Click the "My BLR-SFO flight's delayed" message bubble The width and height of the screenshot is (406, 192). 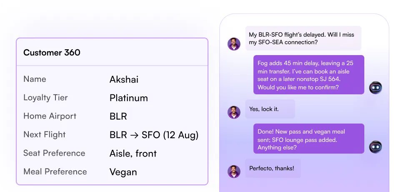point(303,38)
